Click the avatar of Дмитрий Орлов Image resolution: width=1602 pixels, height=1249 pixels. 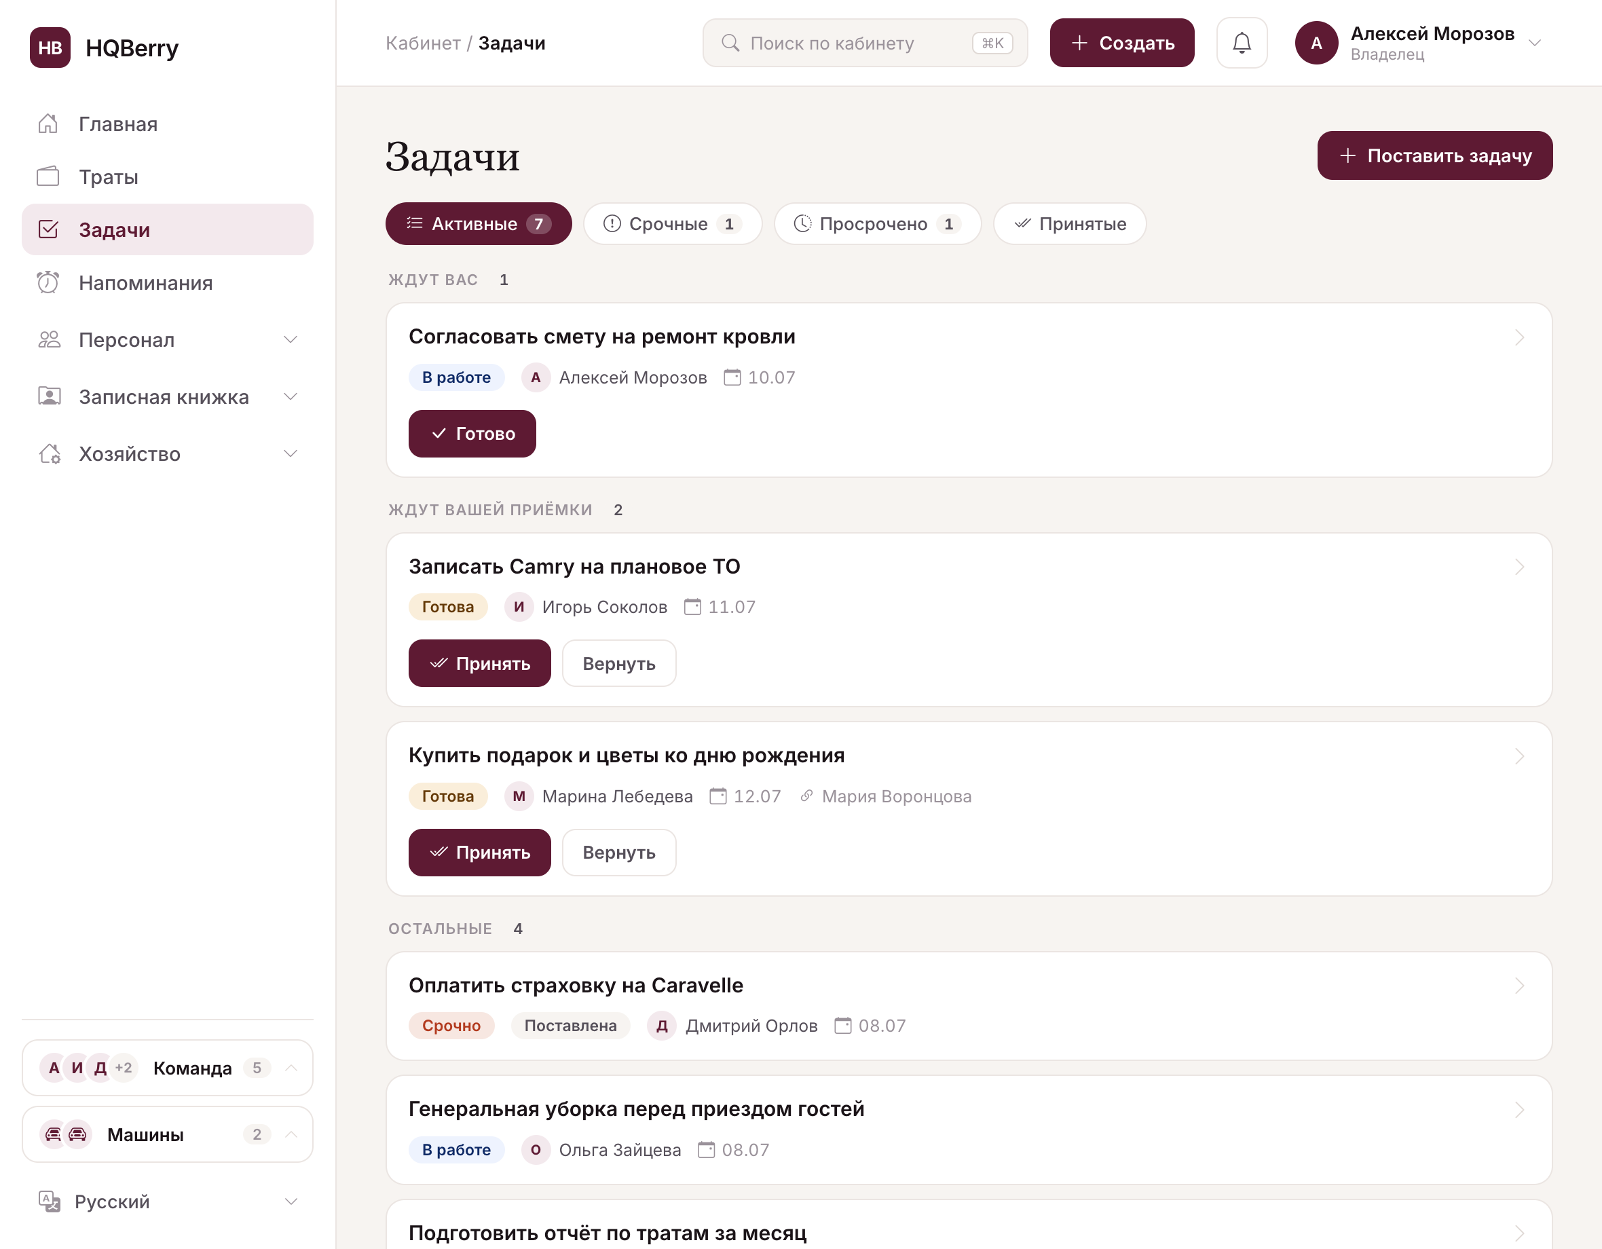pos(662,1026)
